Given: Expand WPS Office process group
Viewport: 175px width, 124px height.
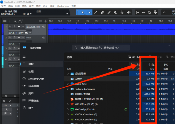Looking at the screenshot, I should [x=68, y=104].
